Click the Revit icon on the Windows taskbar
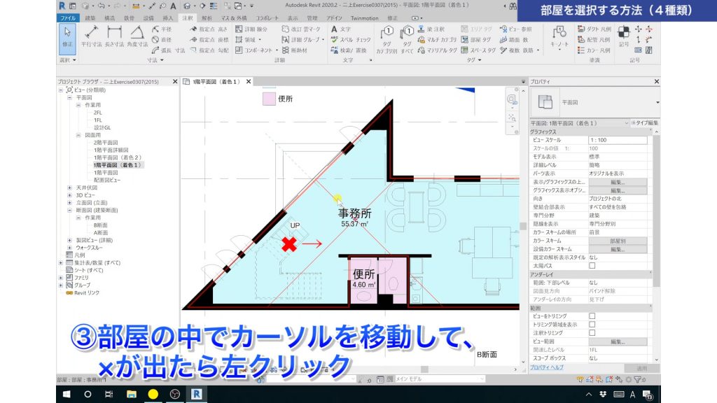717x403 pixels. [196, 394]
